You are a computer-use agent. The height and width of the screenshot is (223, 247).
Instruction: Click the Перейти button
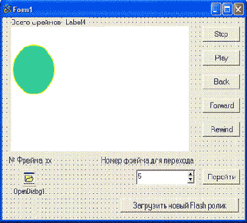pyautogui.click(x=221, y=177)
